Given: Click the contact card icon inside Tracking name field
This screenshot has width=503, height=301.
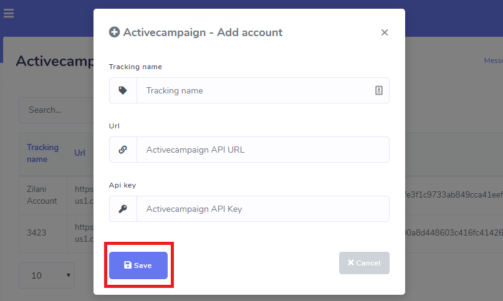Looking at the screenshot, I should click(378, 90).
